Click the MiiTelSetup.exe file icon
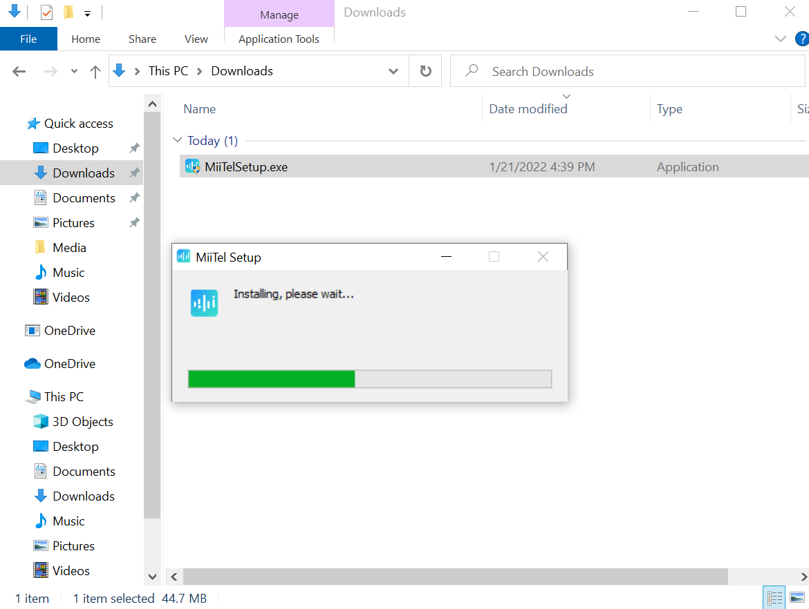This screenshot has height=609, width=809. [x=192, y=166]
